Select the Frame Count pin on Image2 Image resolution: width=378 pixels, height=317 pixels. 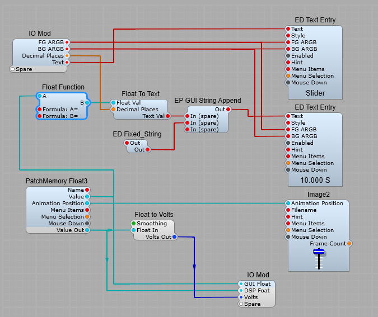tap(349, 244)
